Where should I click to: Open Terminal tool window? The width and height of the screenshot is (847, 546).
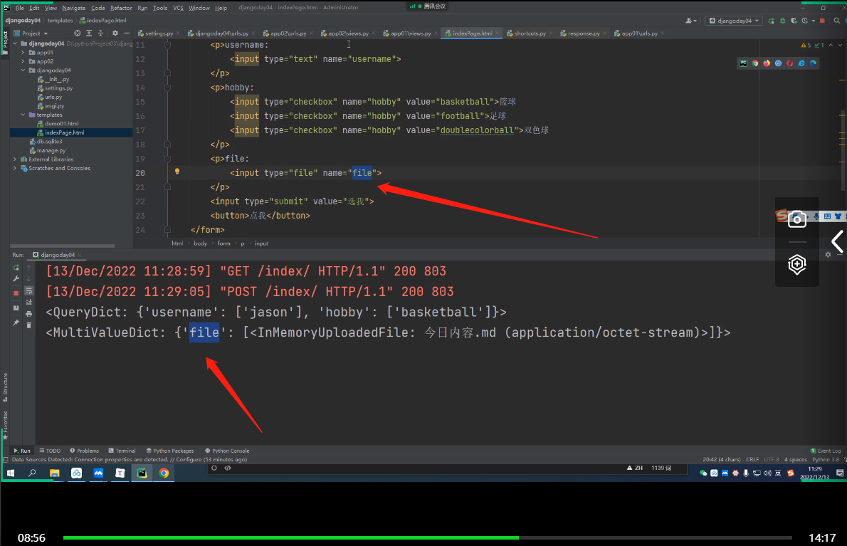[122, 451]
